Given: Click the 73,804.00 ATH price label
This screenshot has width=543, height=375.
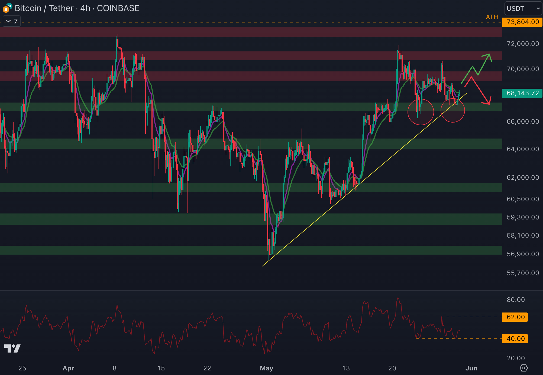Looking at the screenshot, I should (x=522, y=22).
